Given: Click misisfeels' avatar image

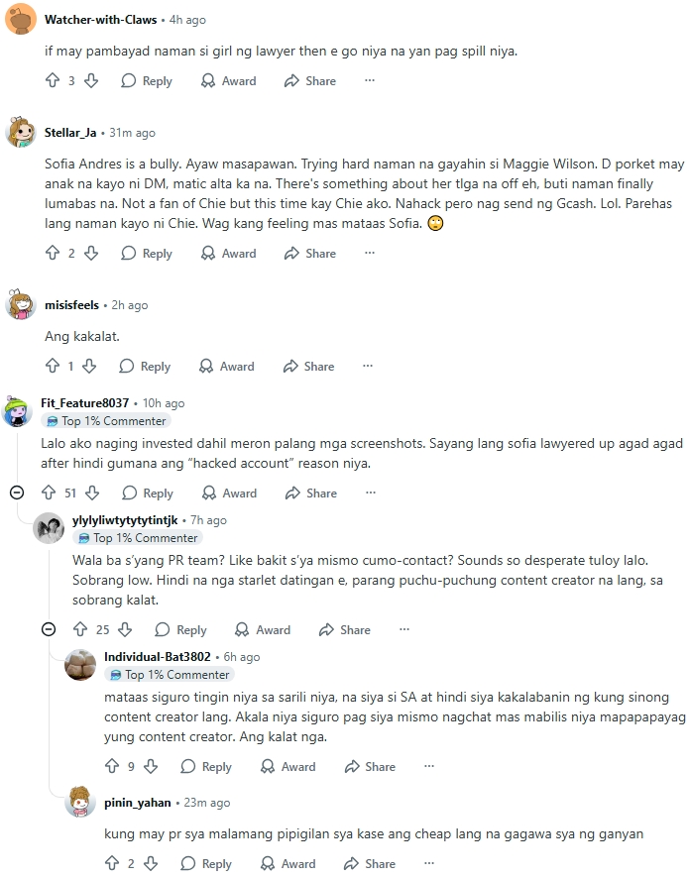Looking at the screenshot, I should coord(21,305).
